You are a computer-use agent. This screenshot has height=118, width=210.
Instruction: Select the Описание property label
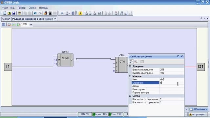145,83
